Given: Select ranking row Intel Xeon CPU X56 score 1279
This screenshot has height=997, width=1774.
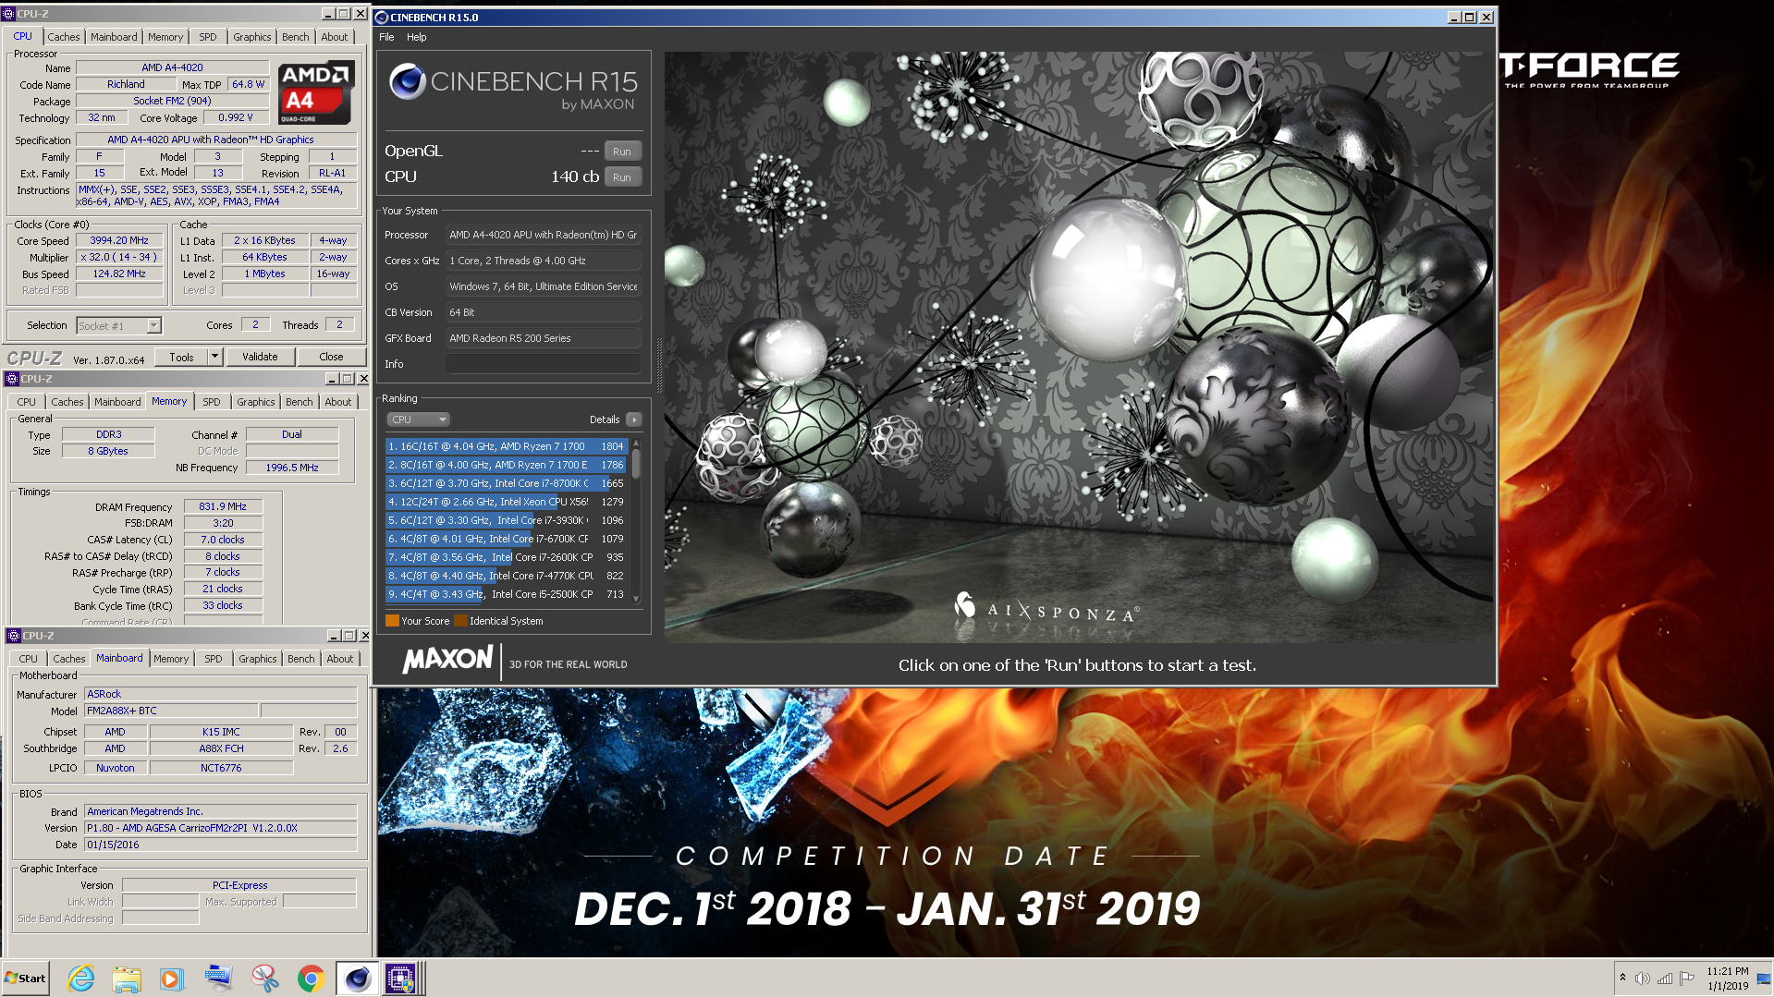Looking at the screenshot, I should click(507, 502).
